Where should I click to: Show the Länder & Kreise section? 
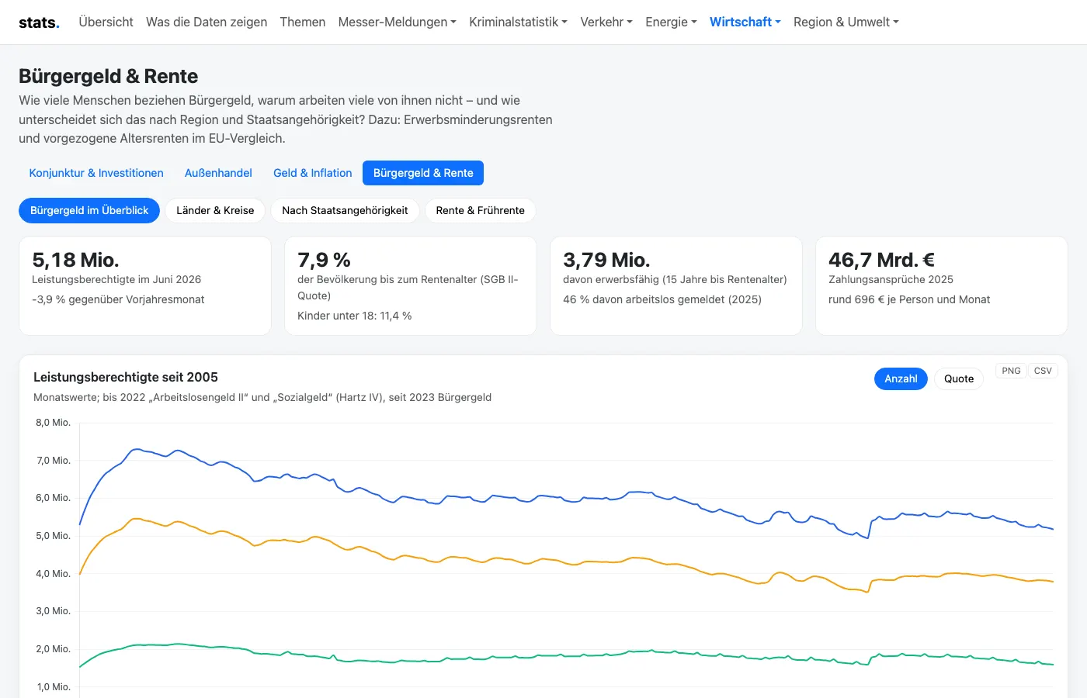click(215, 211)
